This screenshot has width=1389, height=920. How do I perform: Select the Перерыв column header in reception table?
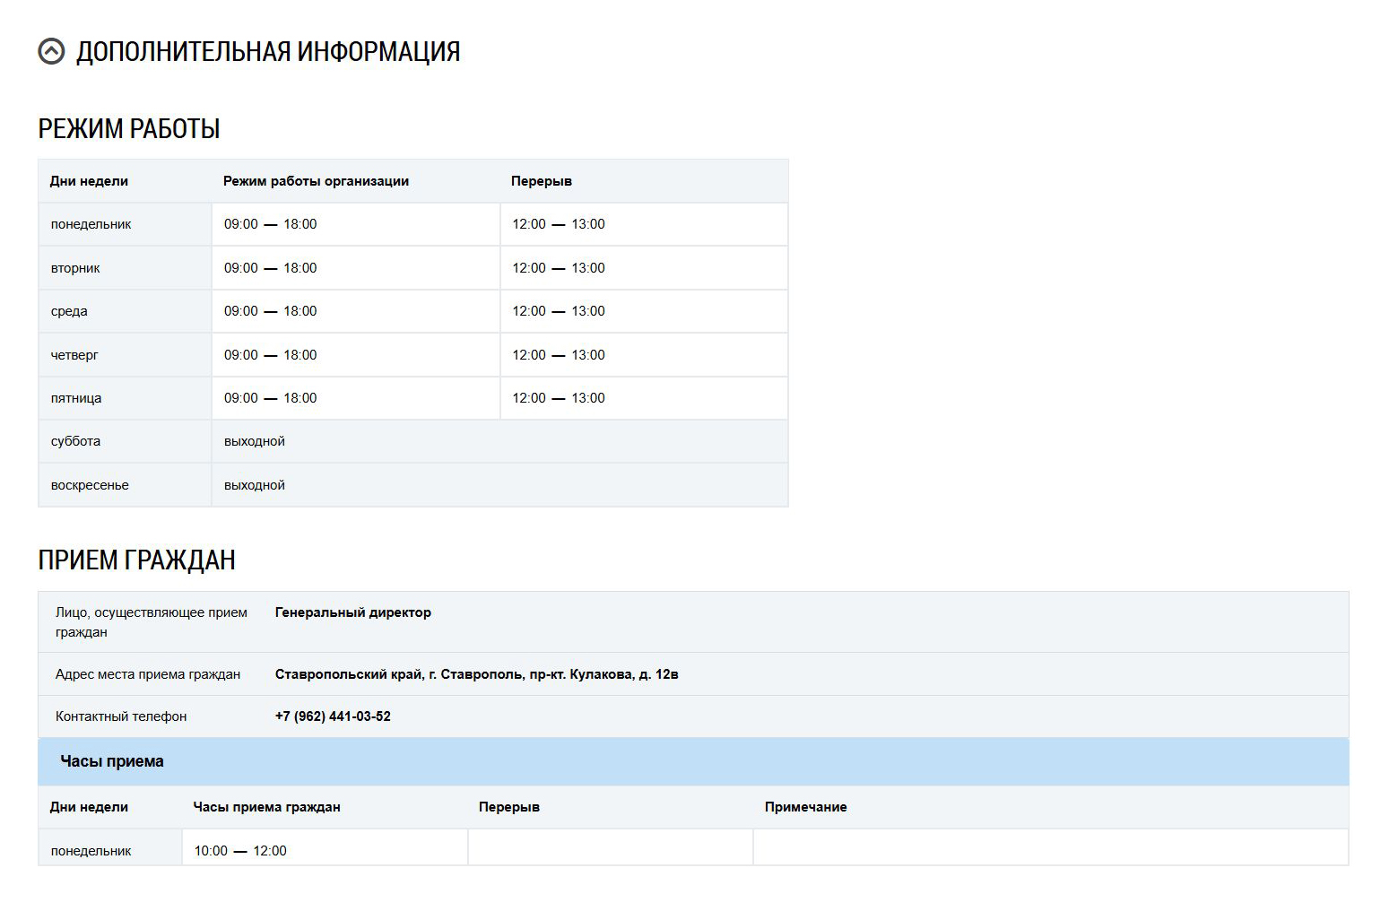pos(508,807)
